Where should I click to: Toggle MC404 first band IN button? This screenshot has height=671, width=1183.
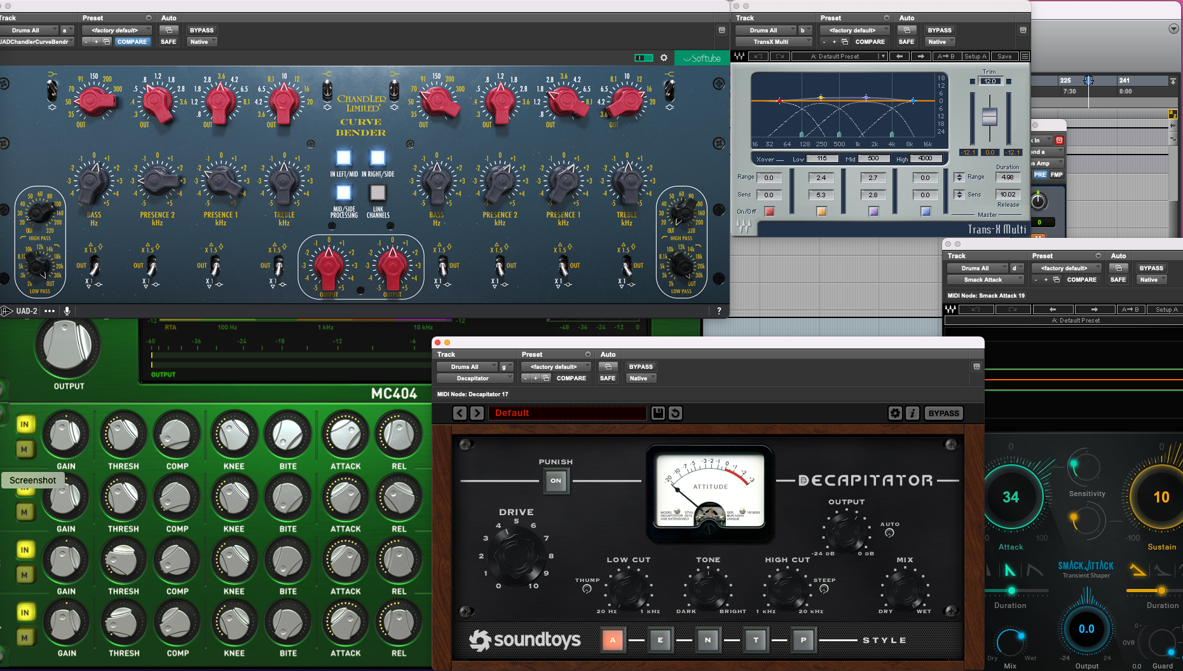click(x=25, y=424)
